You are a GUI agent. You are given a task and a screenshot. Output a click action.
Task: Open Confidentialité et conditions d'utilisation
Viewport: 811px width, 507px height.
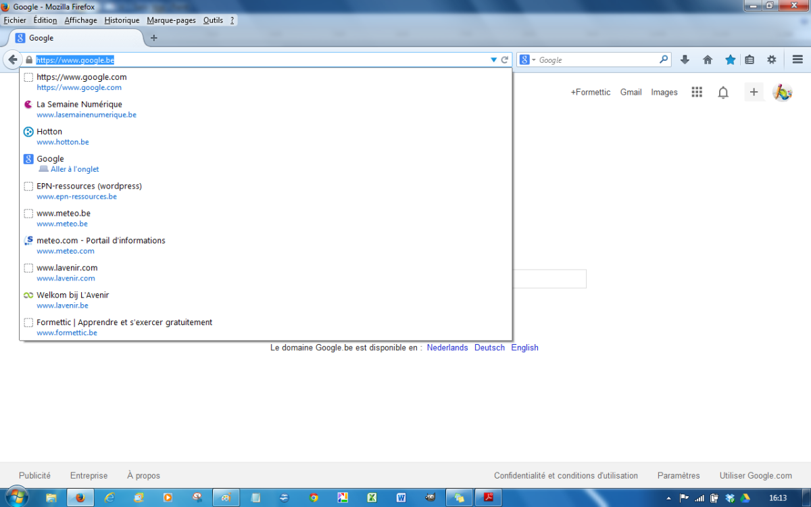pos(566,475)
